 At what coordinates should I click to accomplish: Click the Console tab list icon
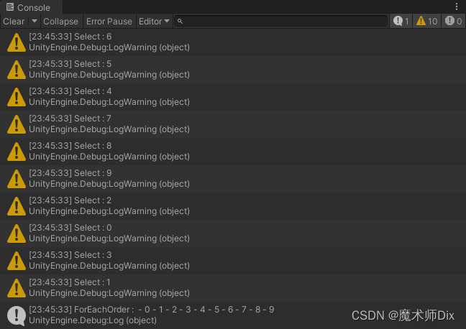(x=10, y=7)
